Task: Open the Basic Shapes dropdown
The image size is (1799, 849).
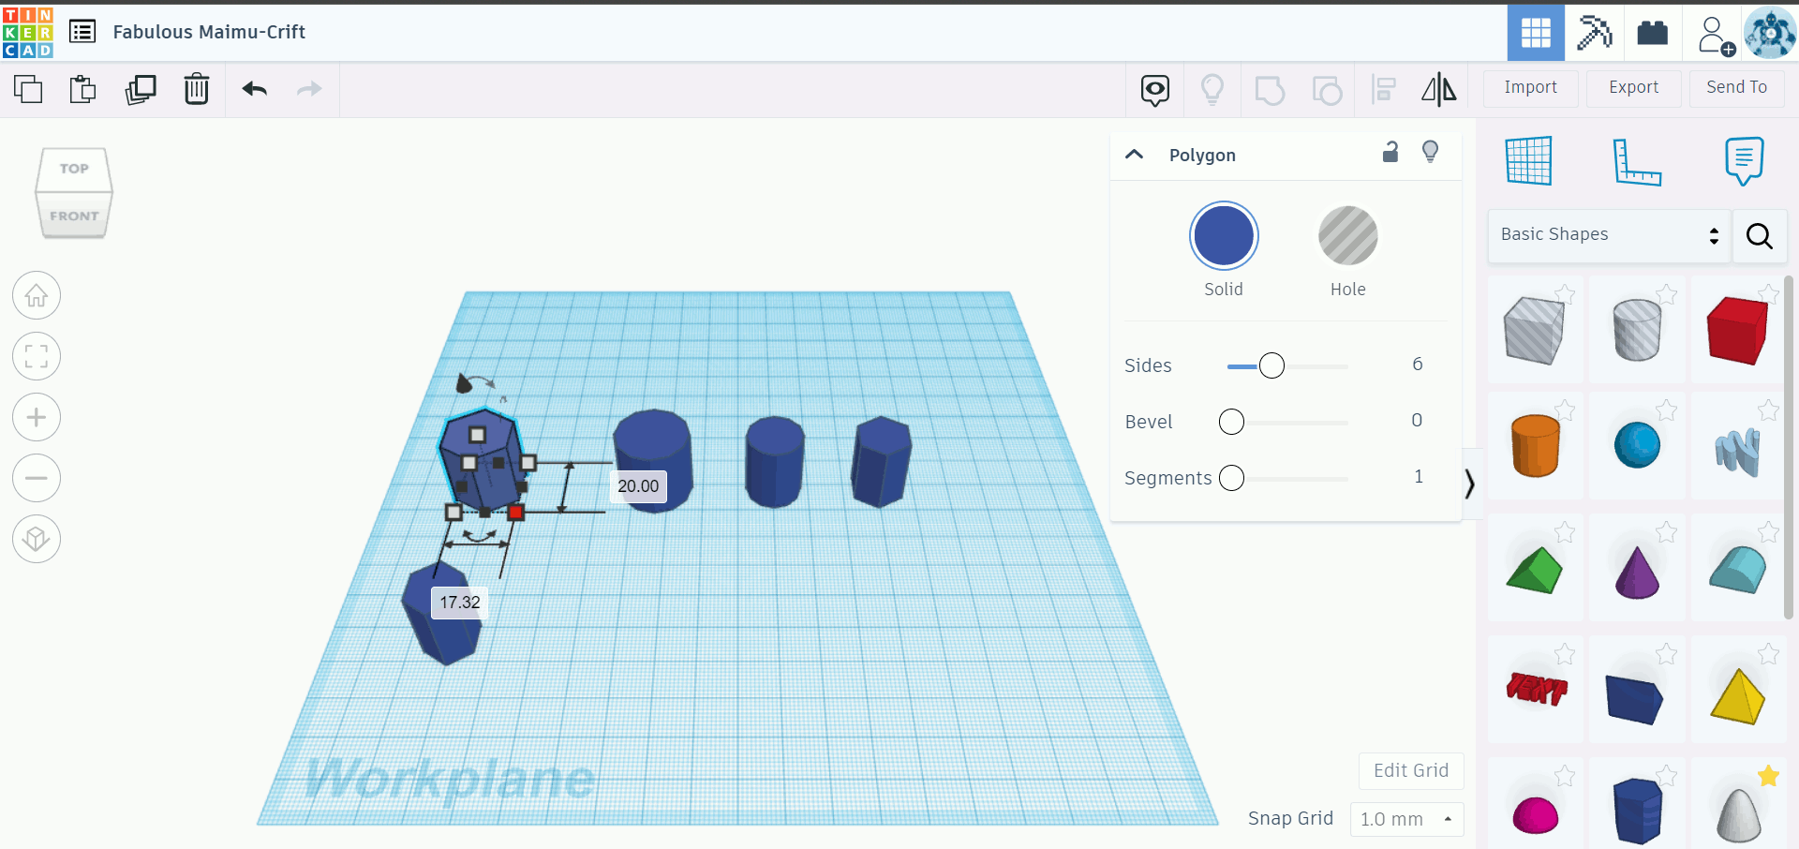Action: (1607, 235)
